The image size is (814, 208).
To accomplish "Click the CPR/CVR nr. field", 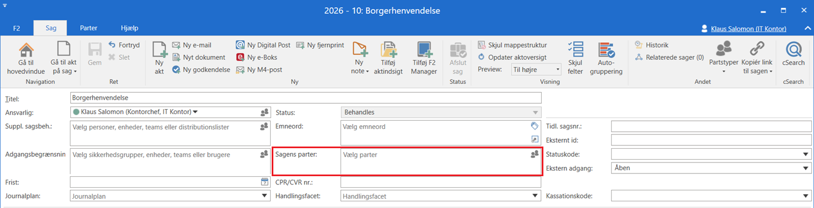I will pyautogui.click(x=441, y=182).
